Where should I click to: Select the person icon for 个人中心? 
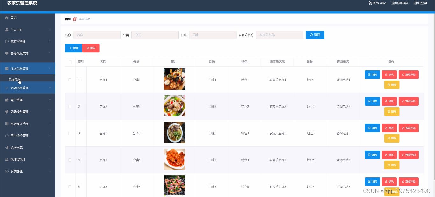7,29
